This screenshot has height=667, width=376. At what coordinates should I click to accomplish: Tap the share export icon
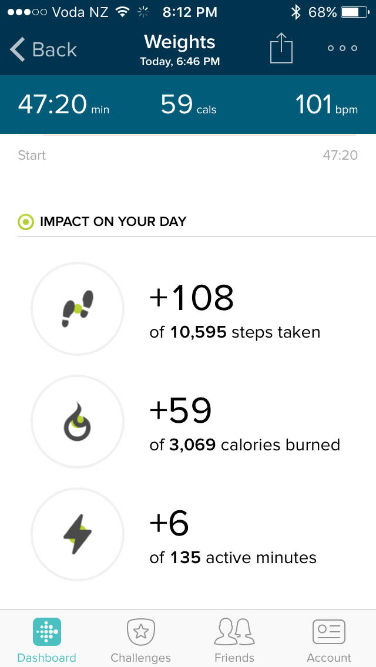tap(281, 48)
